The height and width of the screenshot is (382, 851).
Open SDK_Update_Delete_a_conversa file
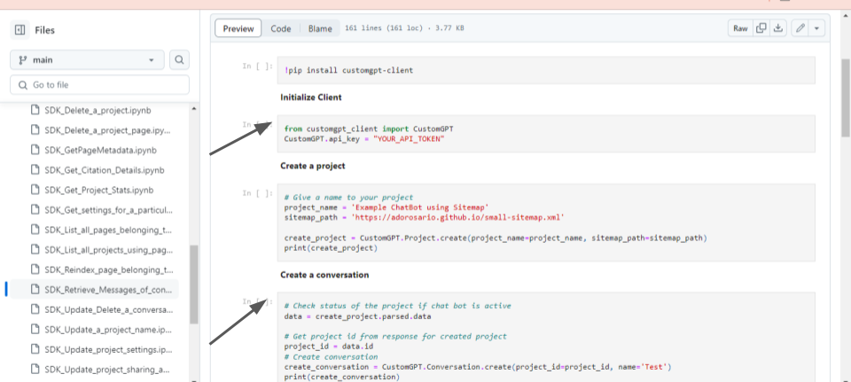coord(108,310)
